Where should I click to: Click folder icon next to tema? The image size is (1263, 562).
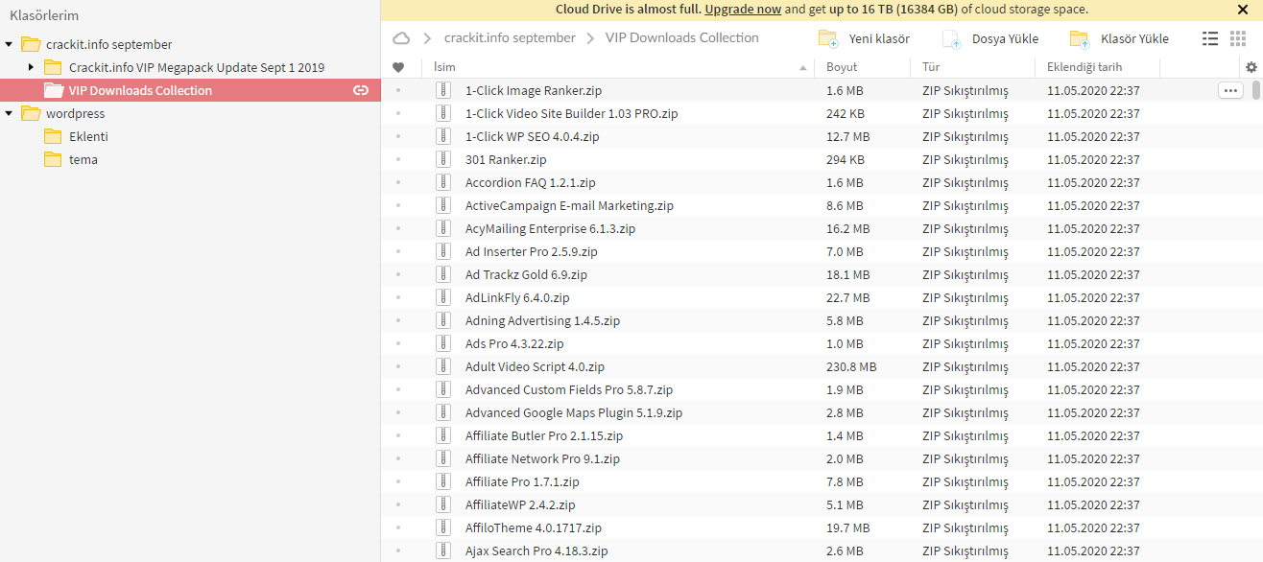[53, 159]
